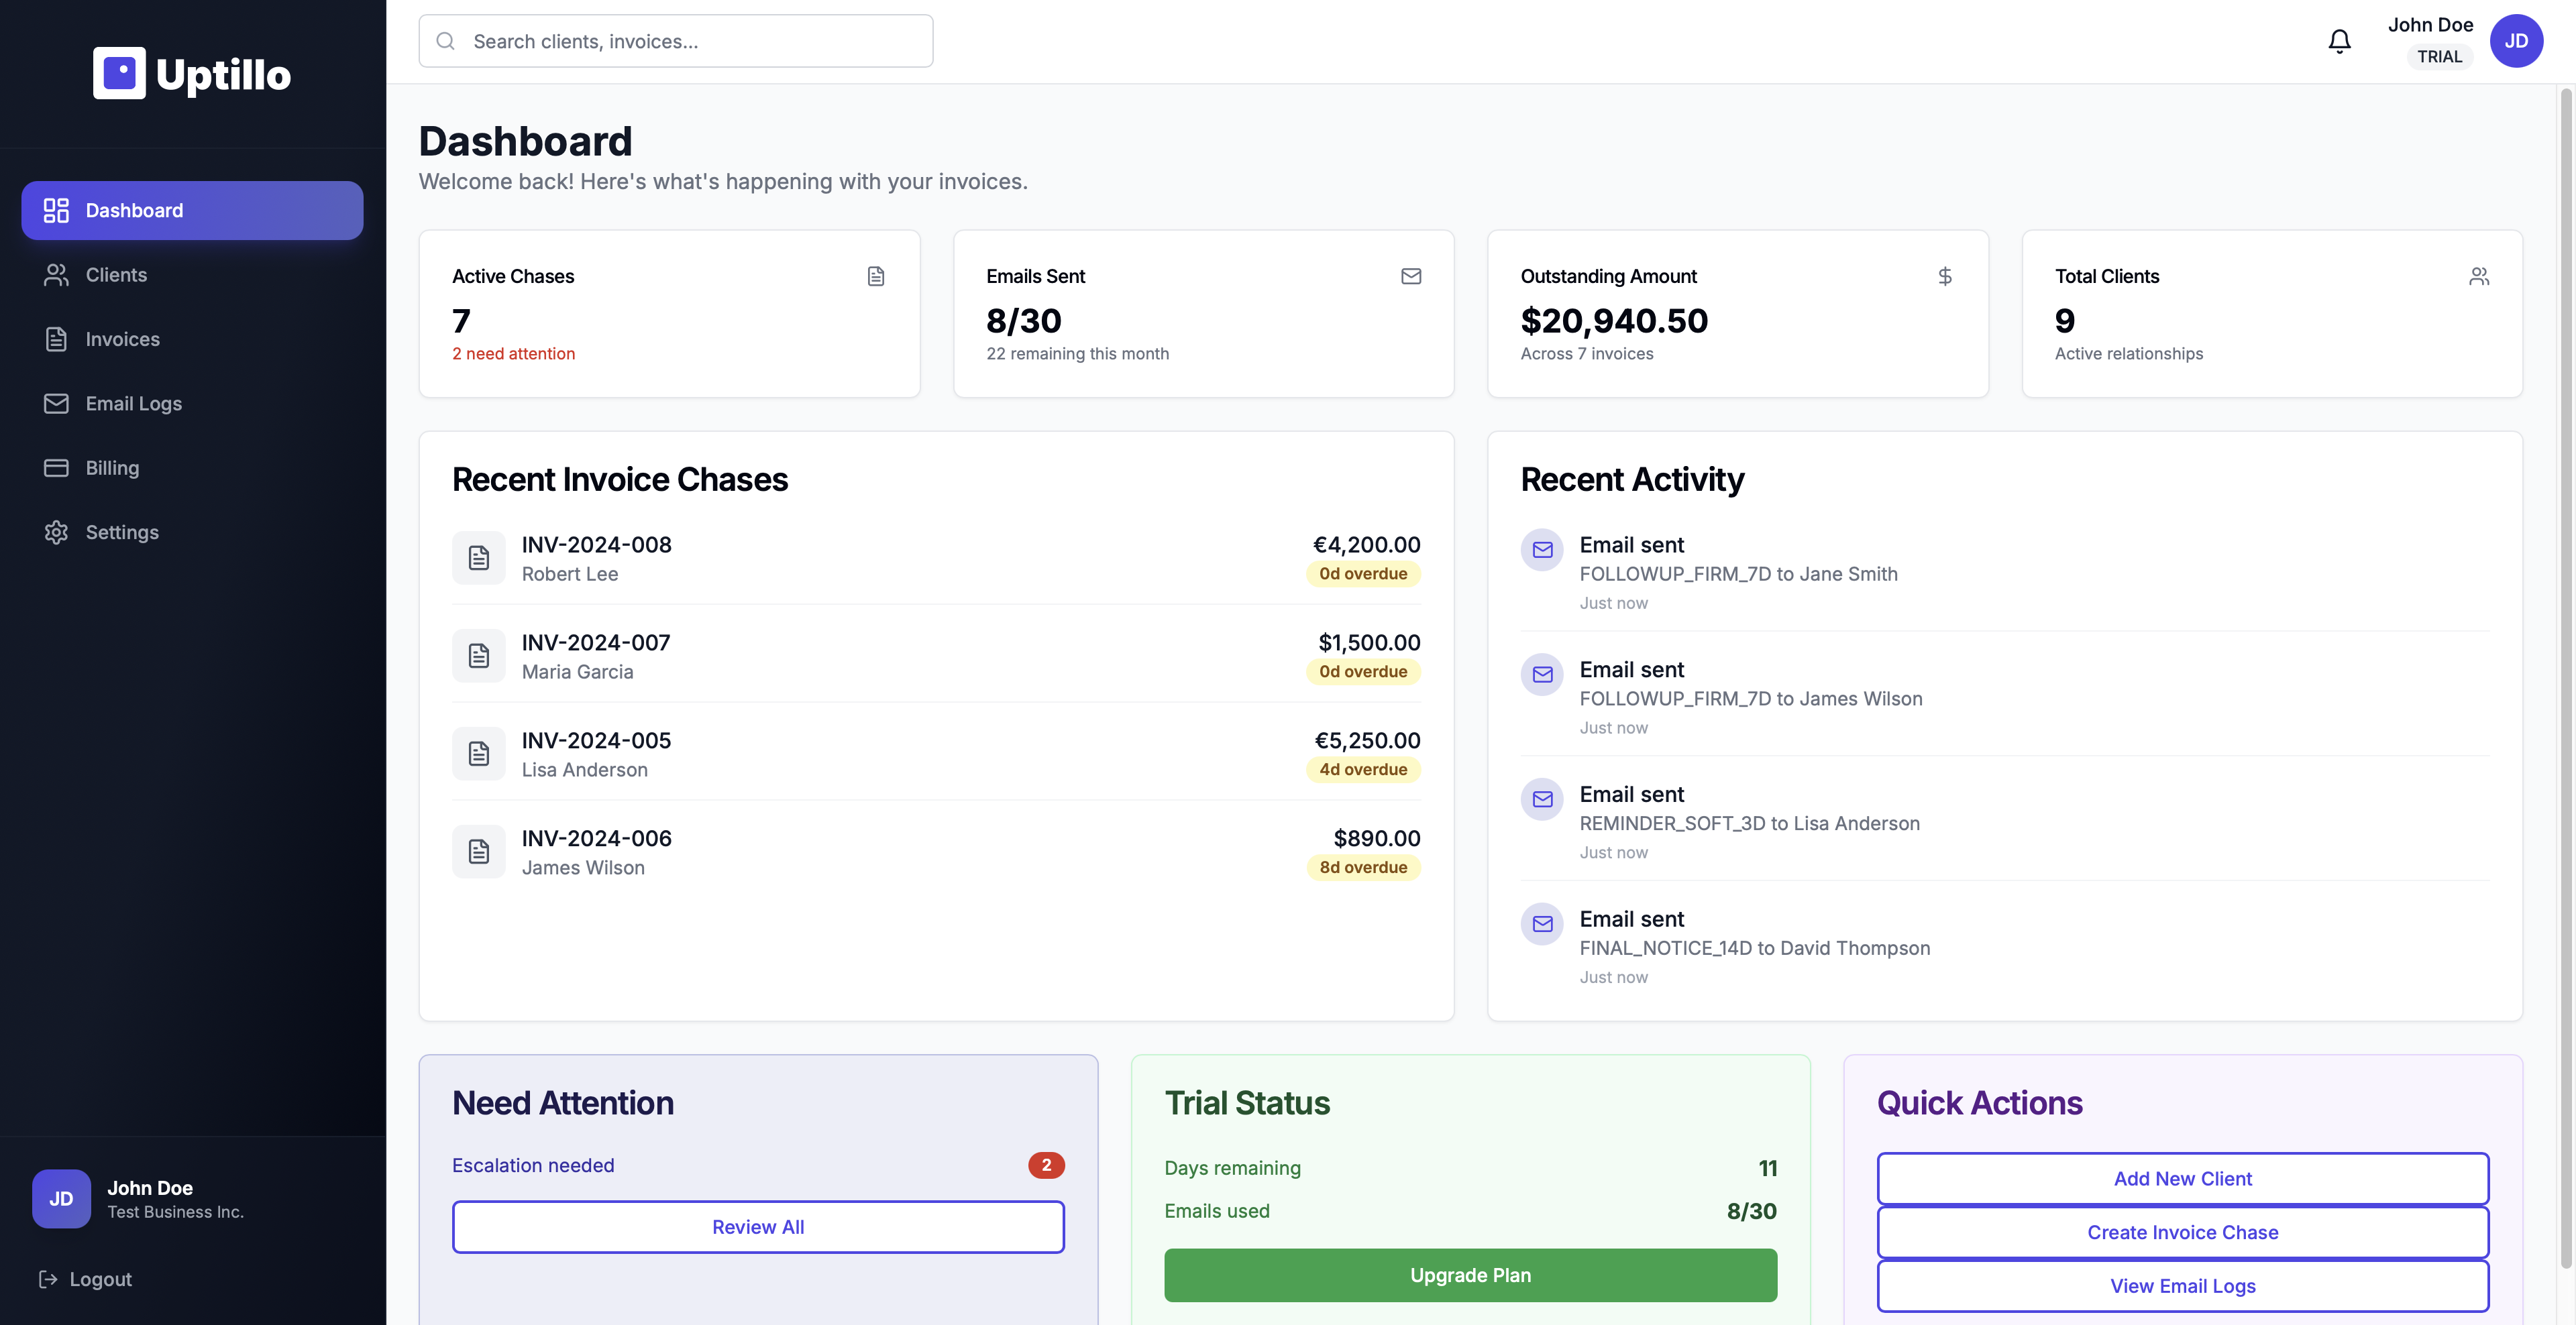The image size is (2576, 1325).
Task: Click the Review All button
Action: click(x=758, y=1227)
